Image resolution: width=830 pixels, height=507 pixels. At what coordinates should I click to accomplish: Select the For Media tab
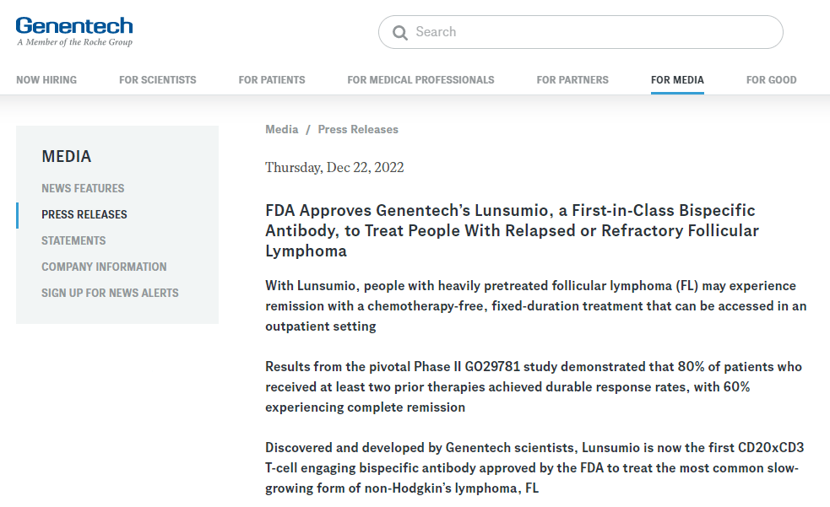click(677, 80)
